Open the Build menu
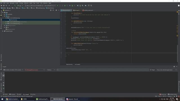 point(31,3)
